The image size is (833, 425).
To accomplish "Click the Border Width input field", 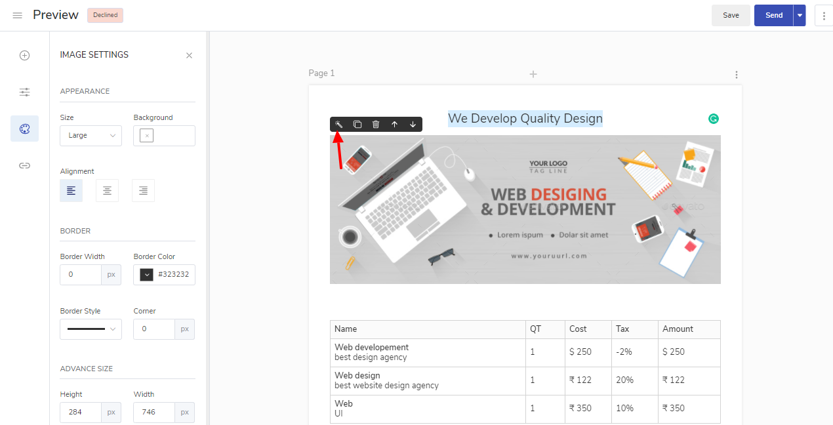I will click(81, 275).
